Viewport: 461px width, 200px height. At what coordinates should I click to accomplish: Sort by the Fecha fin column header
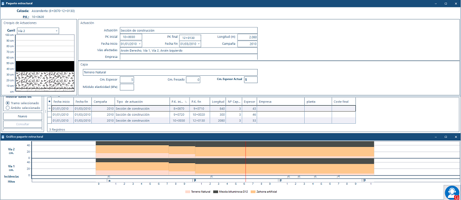82,102
